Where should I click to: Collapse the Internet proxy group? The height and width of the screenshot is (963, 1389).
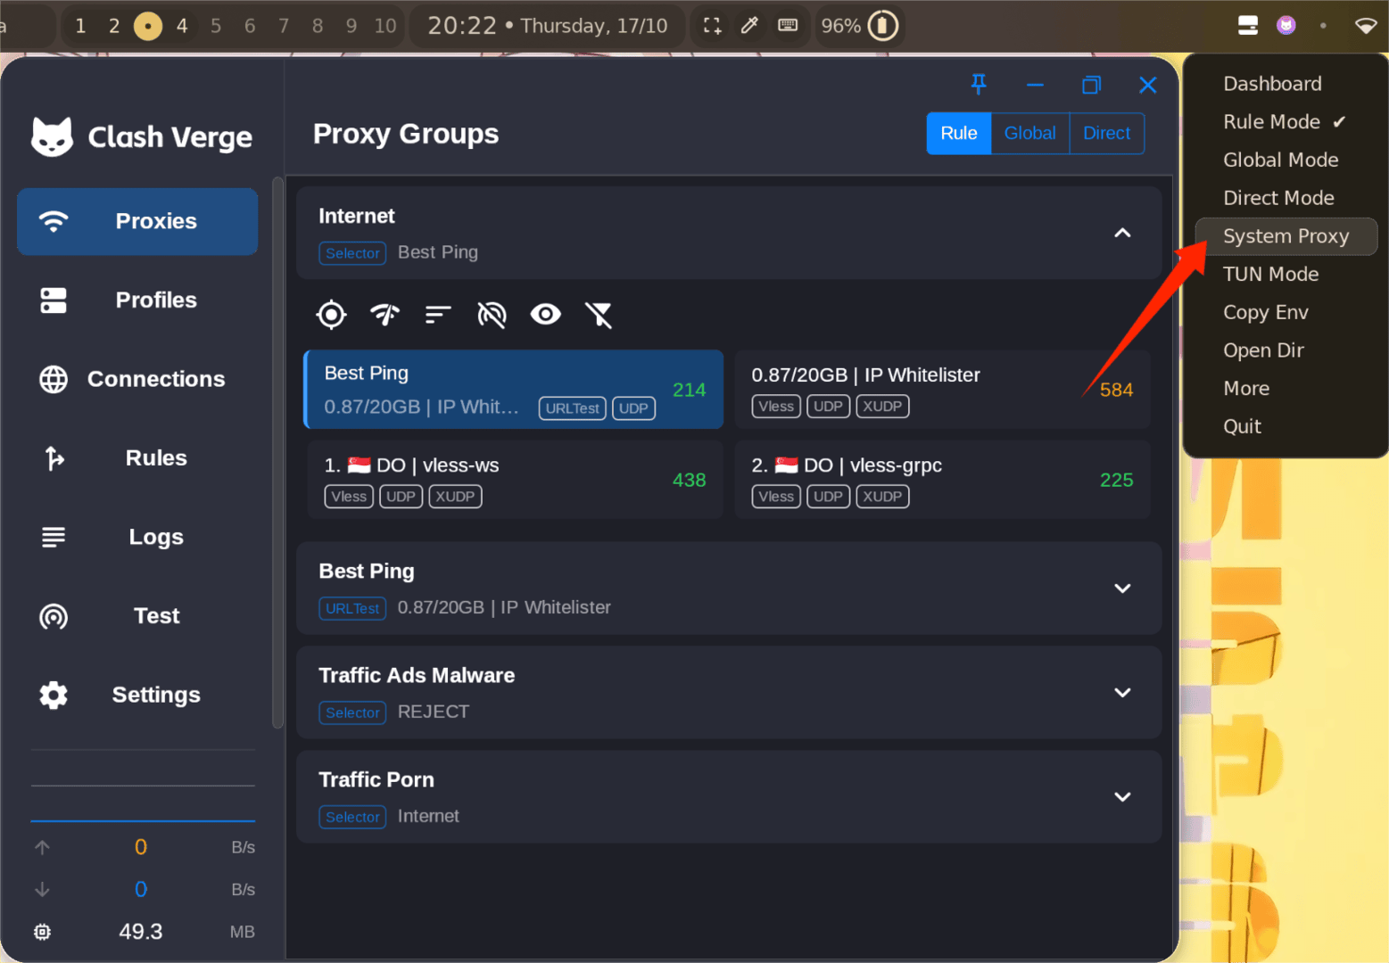pyautogui.click(x=1122, y=234)
